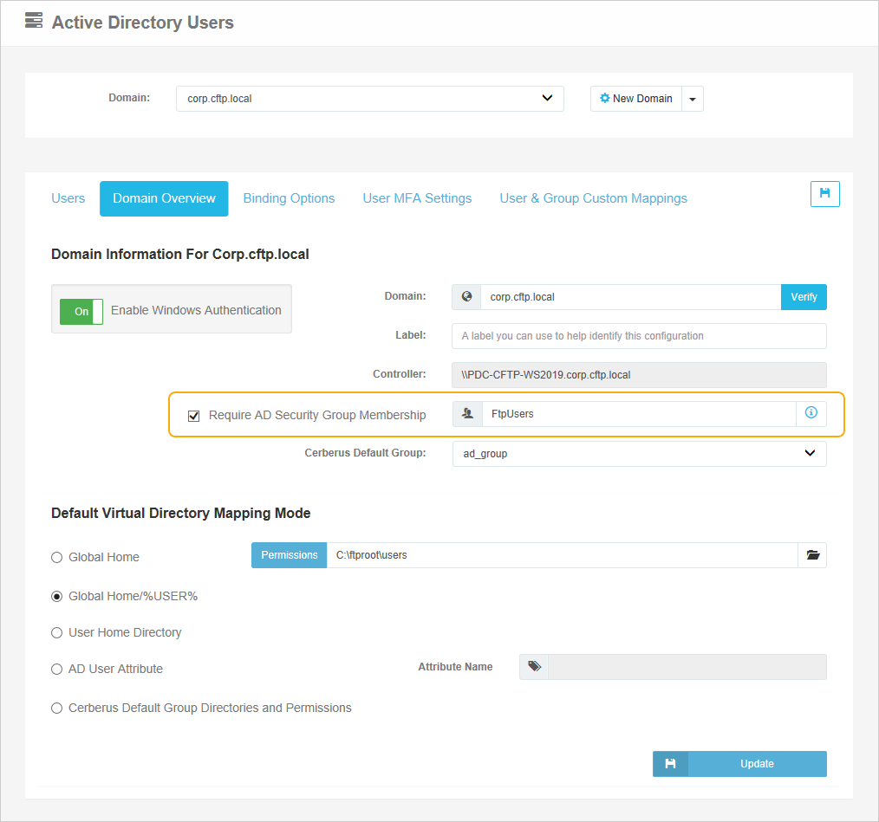
Task: Select Cerberus Default Group Directories and Permissions
Action: click(56, 709)
